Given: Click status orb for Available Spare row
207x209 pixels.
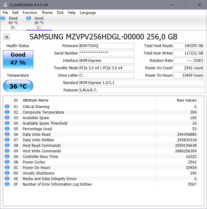Looking at the screenshot, I should (x=7, y=118).
